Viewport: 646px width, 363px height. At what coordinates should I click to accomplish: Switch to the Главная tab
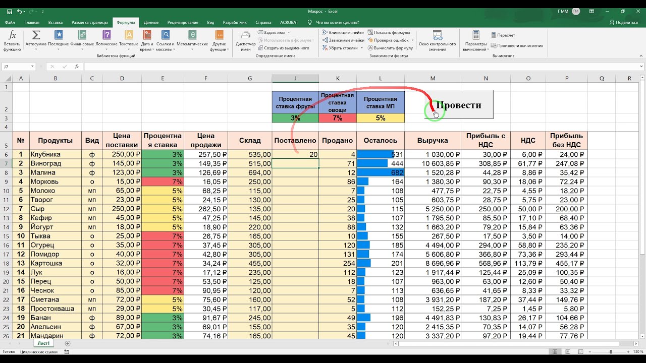click(x=32, y=23)
